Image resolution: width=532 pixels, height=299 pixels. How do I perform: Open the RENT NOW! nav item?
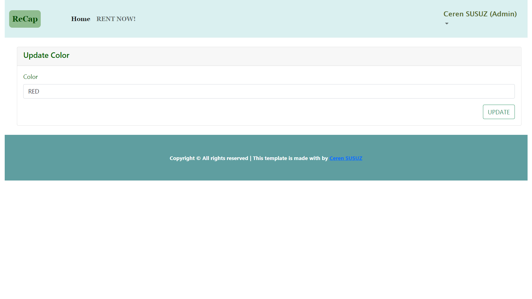[x=116, y=19]
